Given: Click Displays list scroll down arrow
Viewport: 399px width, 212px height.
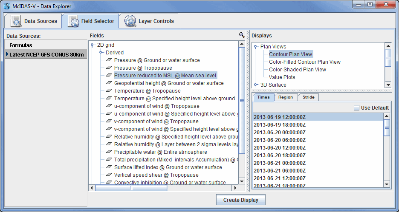Looking at the screenshot, I should [x=388, y=85].
